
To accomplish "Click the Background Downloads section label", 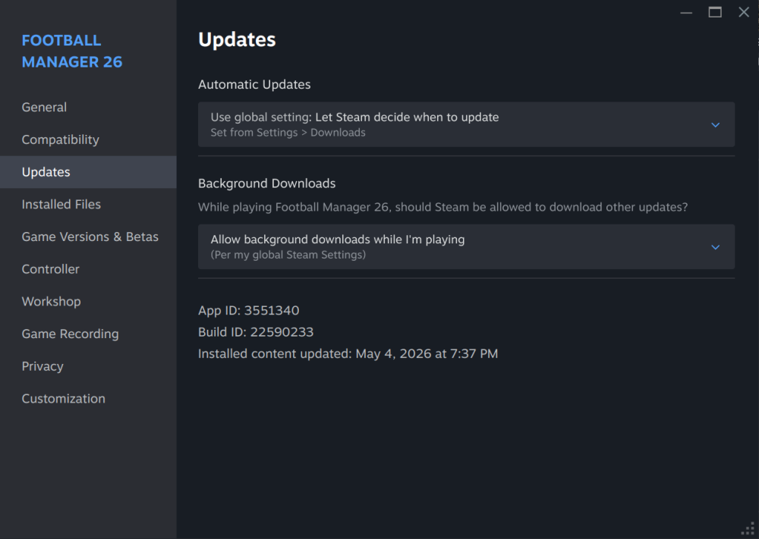I will (266, 183).
